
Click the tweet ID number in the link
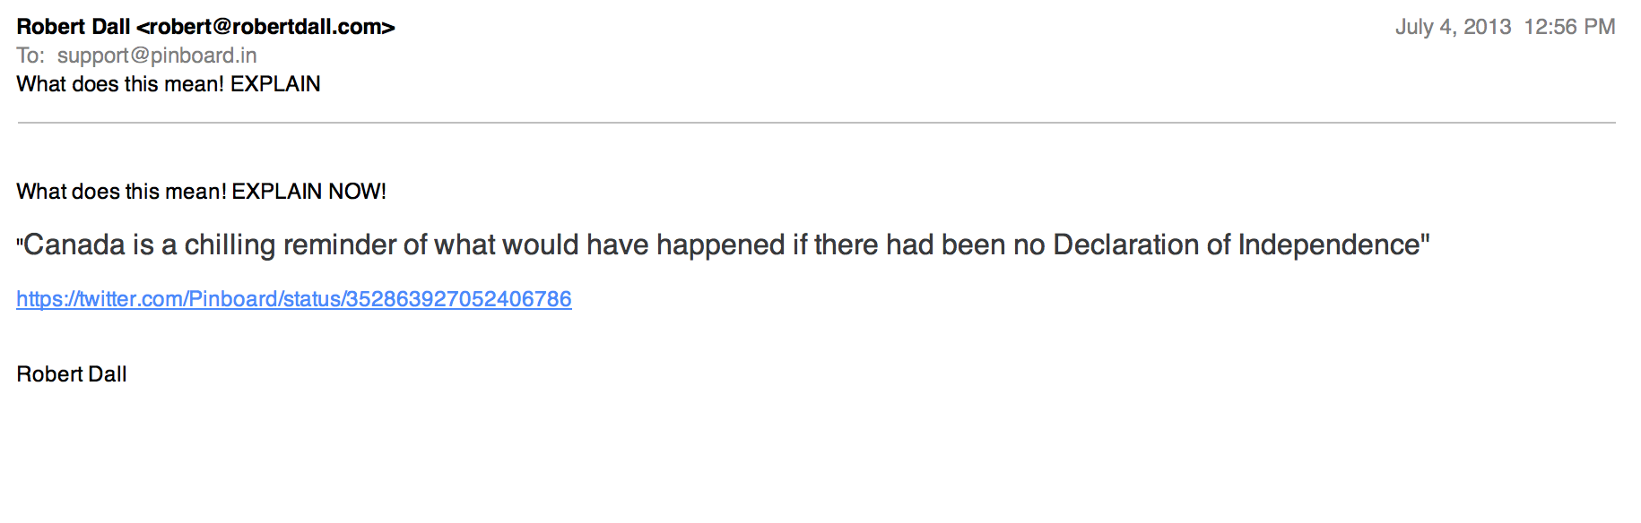[459, 299]
